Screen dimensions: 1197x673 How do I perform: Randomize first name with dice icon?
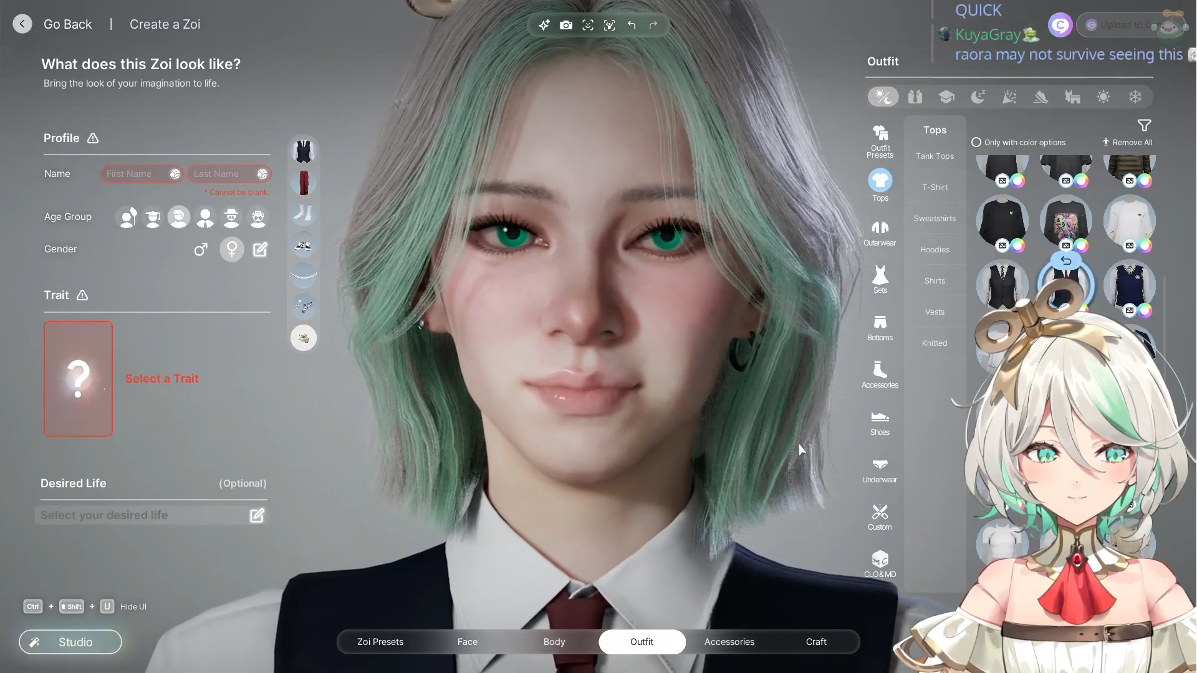tap(175, 174)
